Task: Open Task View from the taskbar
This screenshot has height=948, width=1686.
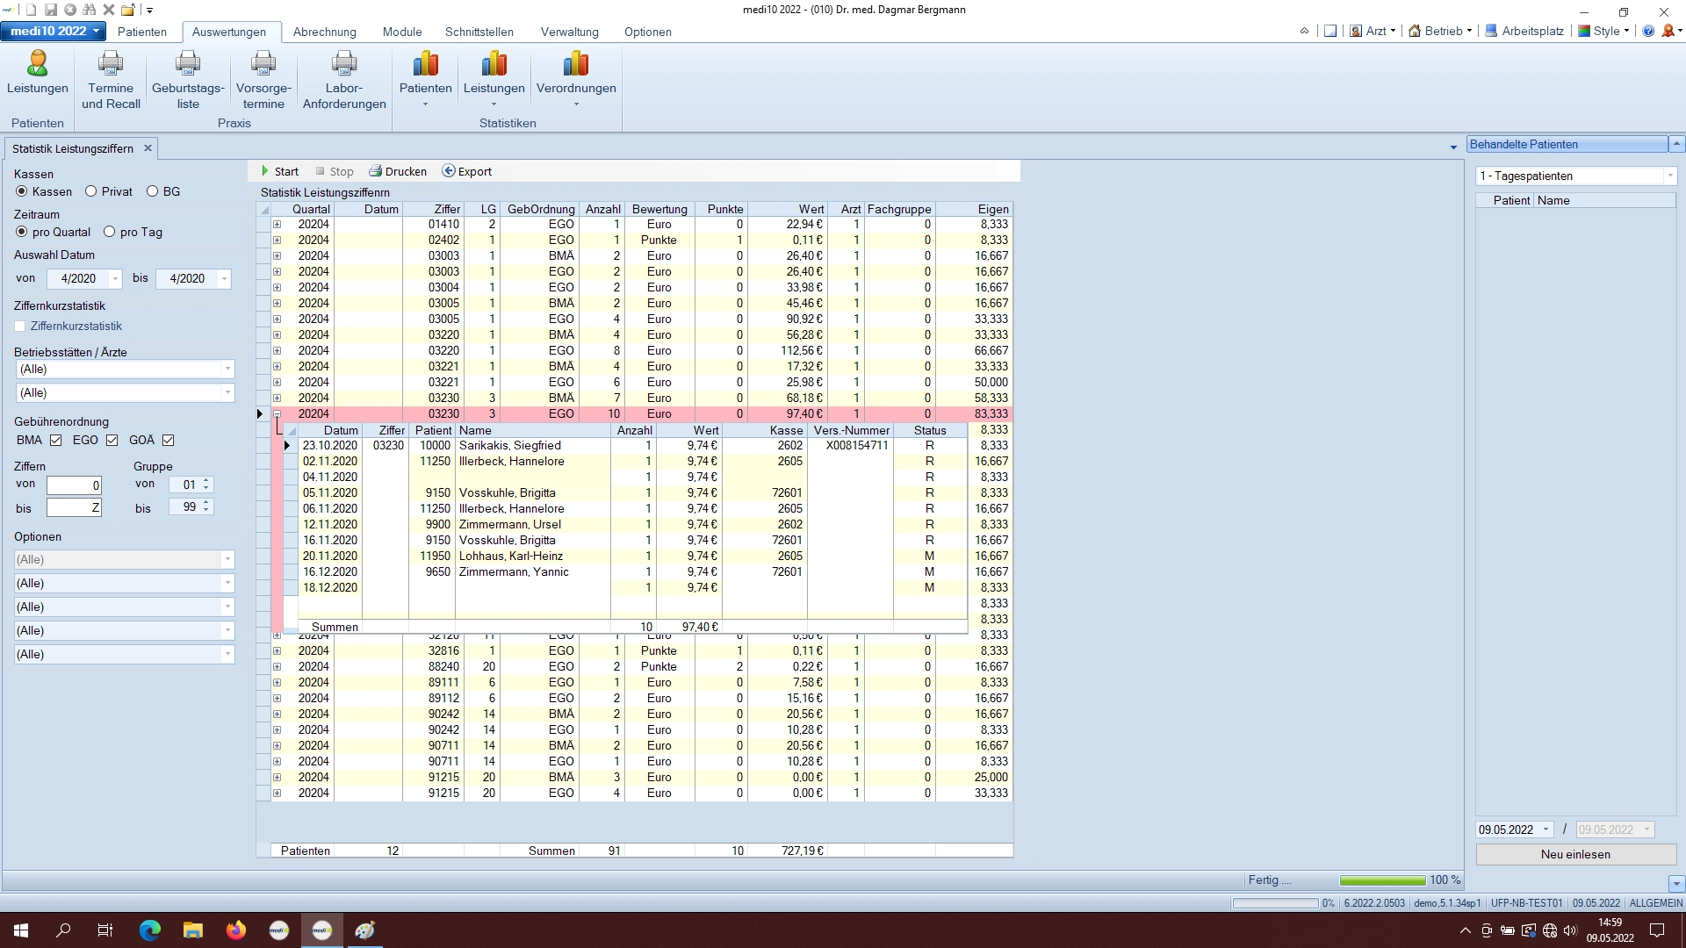Action: (x=105, y=930)
